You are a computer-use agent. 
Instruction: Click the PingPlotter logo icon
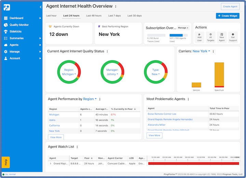click(x=7, y=7)
